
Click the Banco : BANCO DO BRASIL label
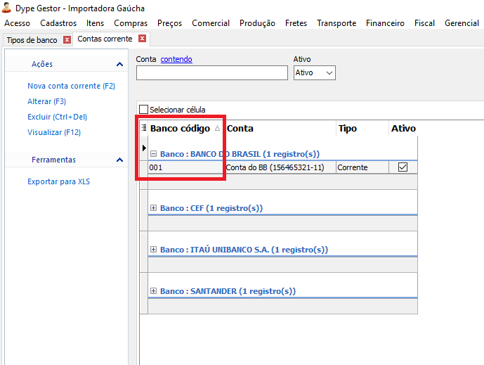tap(240, 154)
